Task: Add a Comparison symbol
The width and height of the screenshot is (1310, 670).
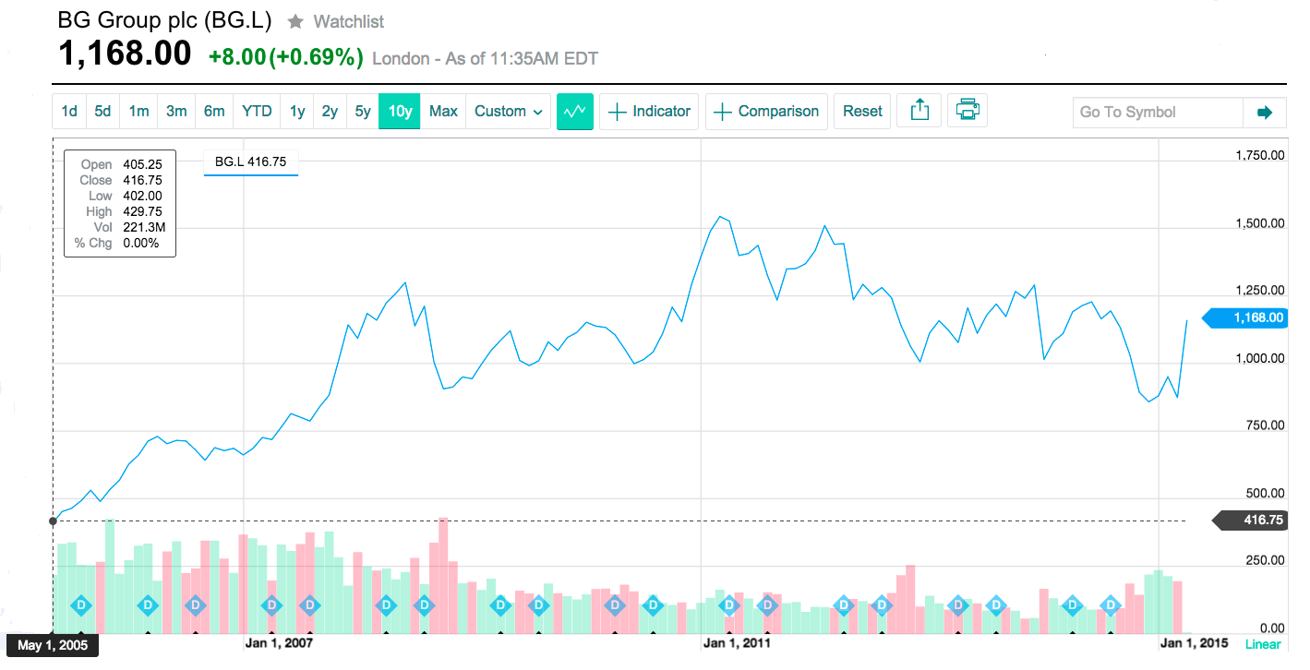Action: coord(766,112)
